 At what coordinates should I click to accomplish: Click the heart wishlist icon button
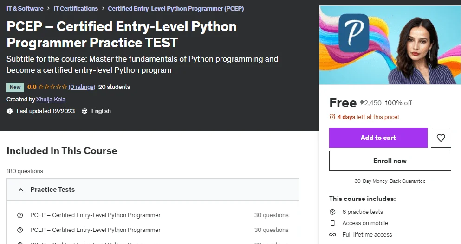click(x=441, y=138)
